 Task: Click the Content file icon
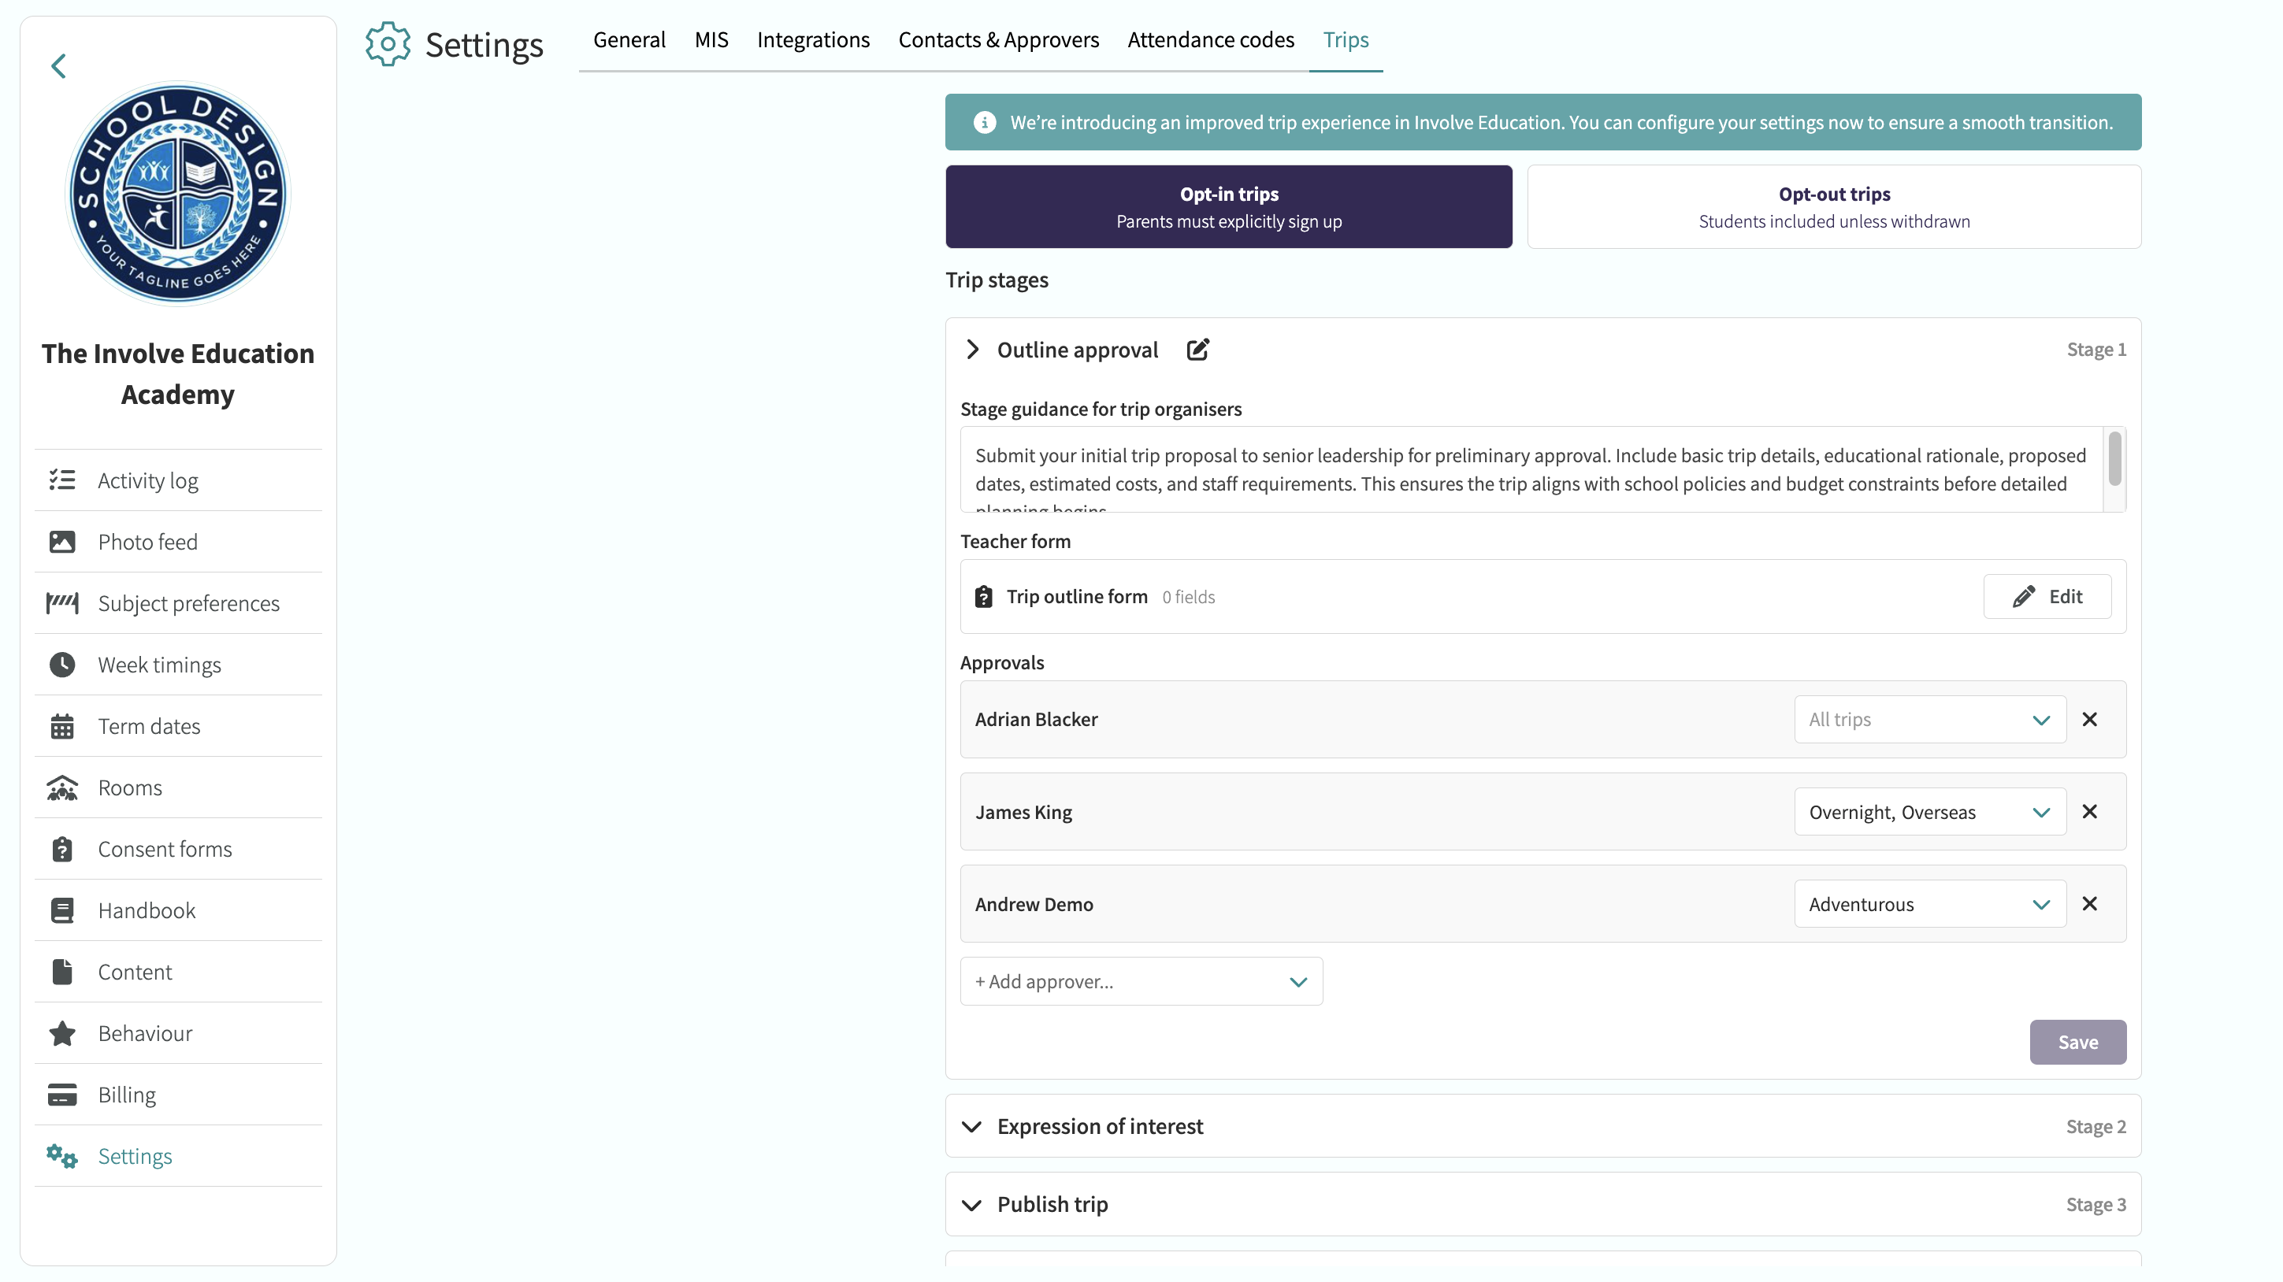[x=62, y=972]
